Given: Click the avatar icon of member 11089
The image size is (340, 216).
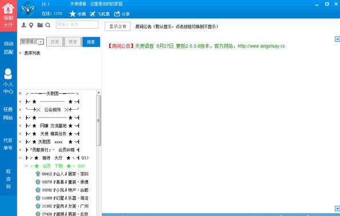Looking at the screenshot, I should click(38, 198).
